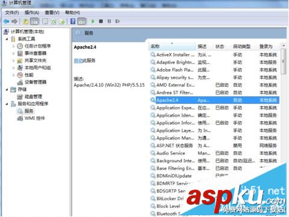Select the Alipay security service row

214,78
